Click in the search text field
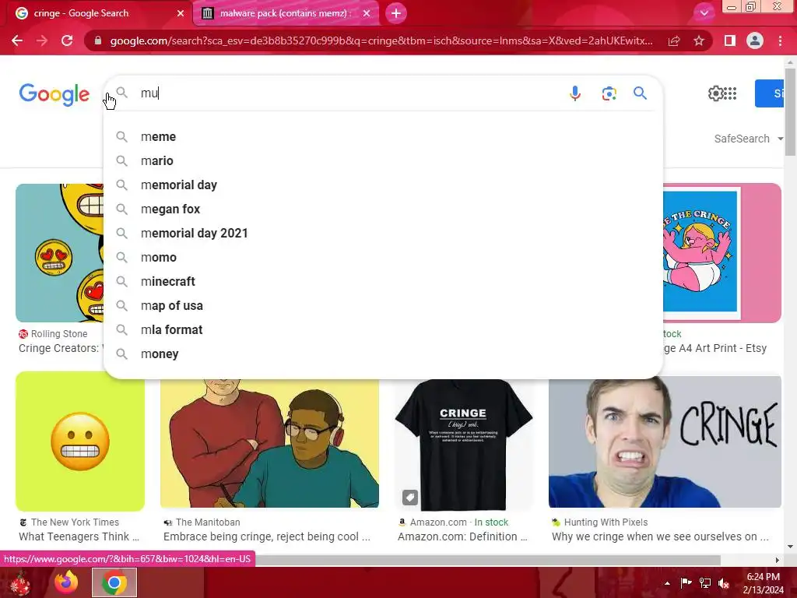 (x=351, y=93)
